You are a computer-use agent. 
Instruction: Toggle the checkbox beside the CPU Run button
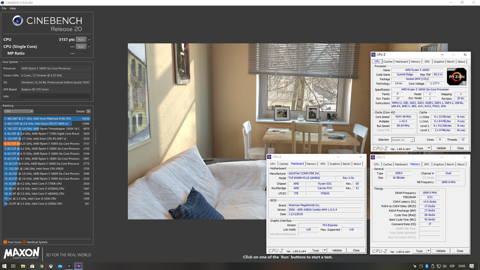click(89, 39)
